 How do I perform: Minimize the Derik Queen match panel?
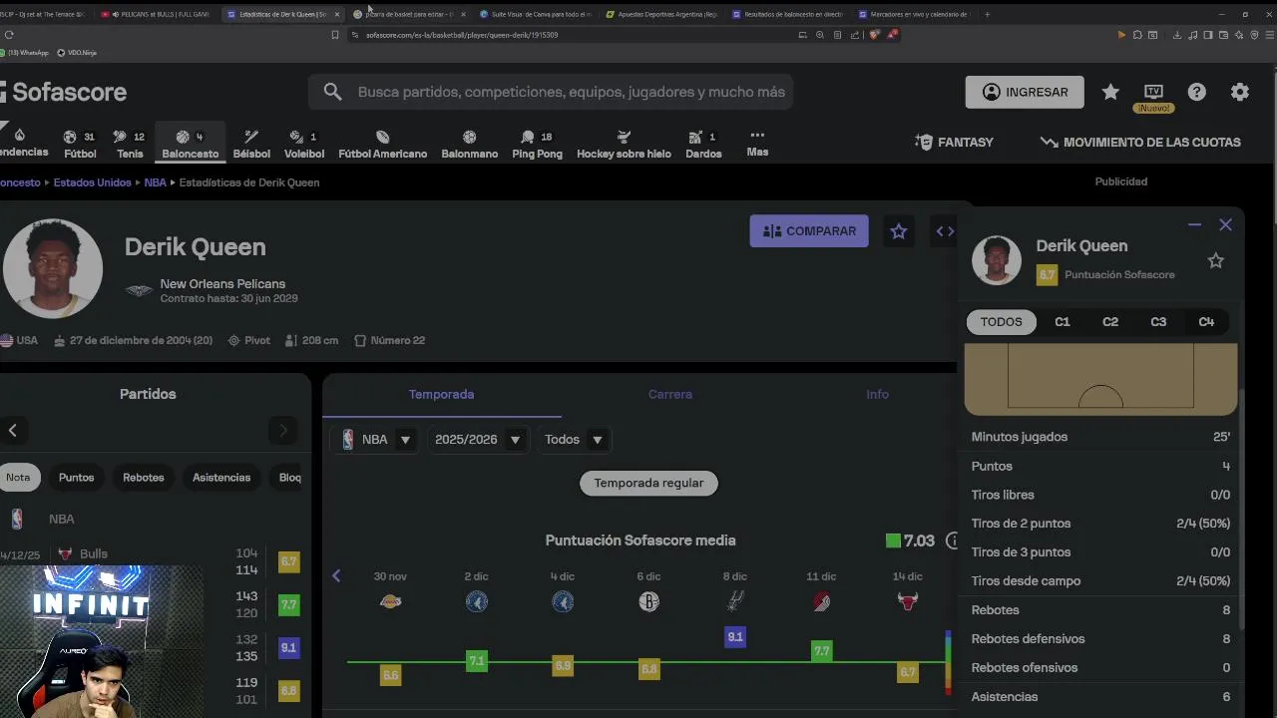1194,225
